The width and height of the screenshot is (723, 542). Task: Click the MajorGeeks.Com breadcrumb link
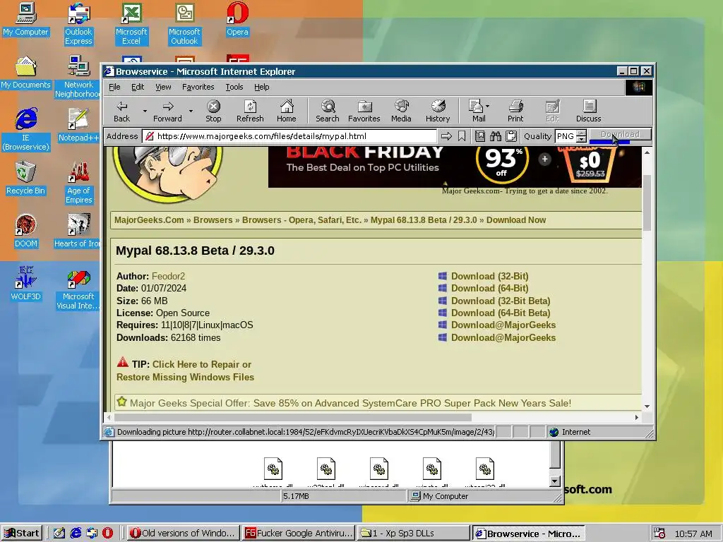(149, 220)
